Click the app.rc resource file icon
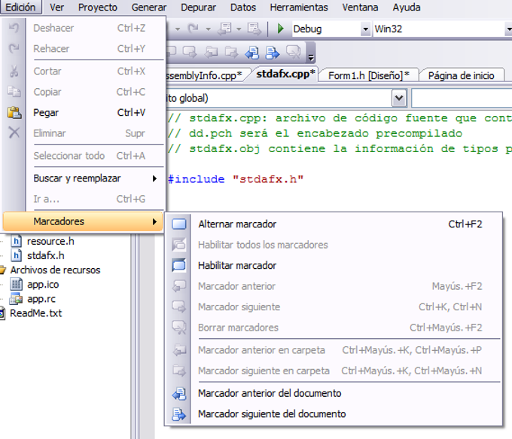This screenshot has width=512, height=439. pyautogui.click(x=16, y=298)
